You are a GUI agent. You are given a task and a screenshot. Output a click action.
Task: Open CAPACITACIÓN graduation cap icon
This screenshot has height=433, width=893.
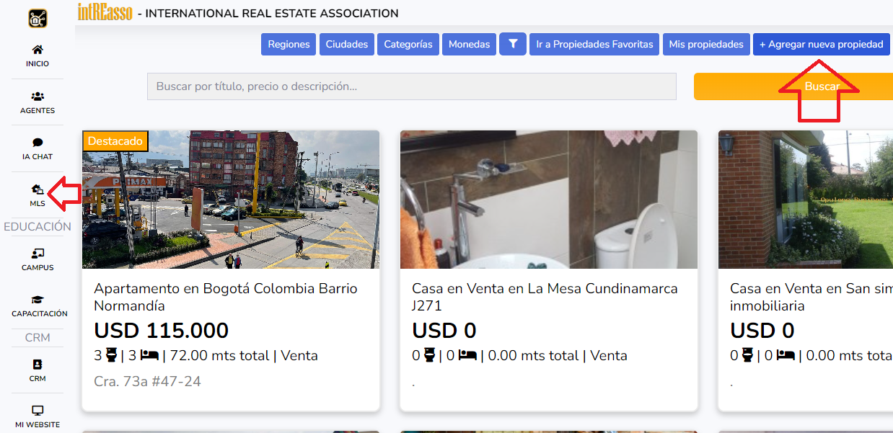(38, 300)
